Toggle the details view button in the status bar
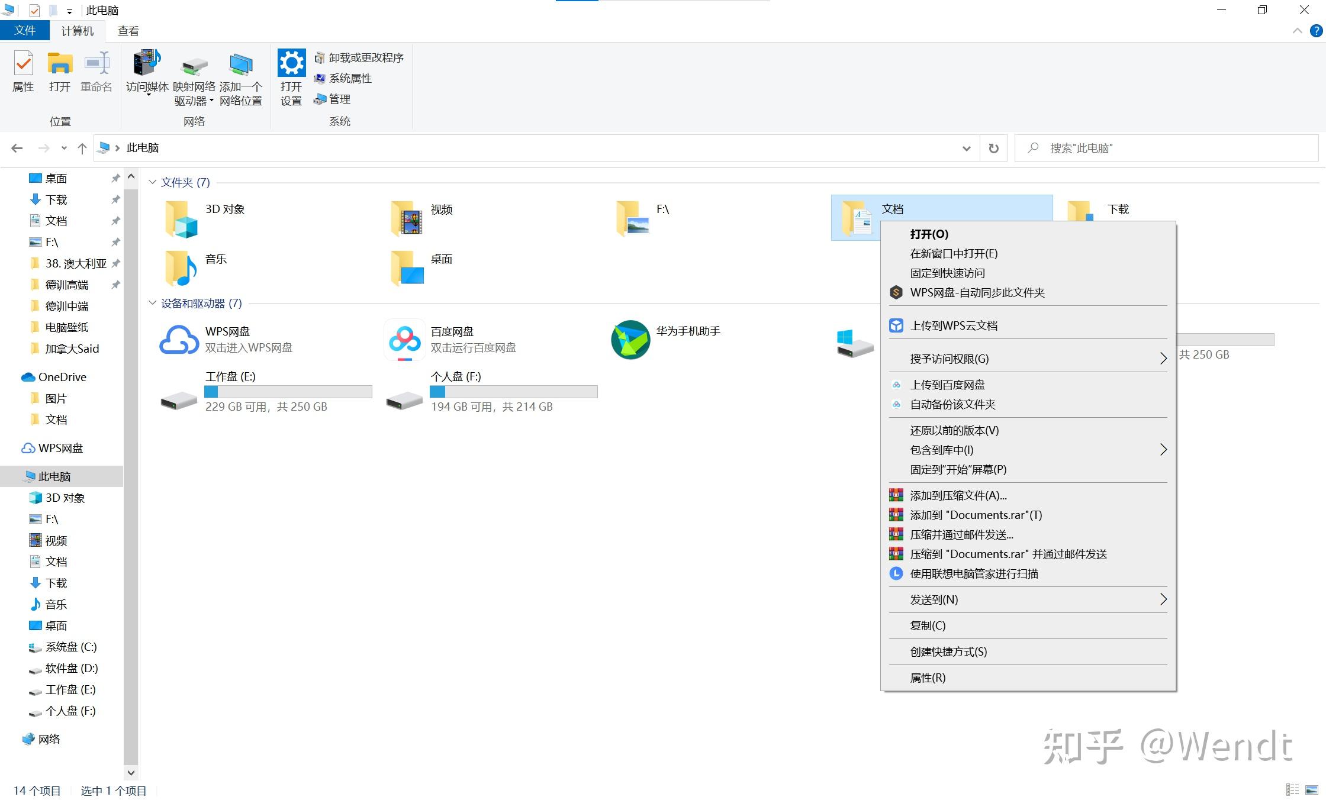Viewport: 1326px width, 800px height. click(x=1292, y=790)
